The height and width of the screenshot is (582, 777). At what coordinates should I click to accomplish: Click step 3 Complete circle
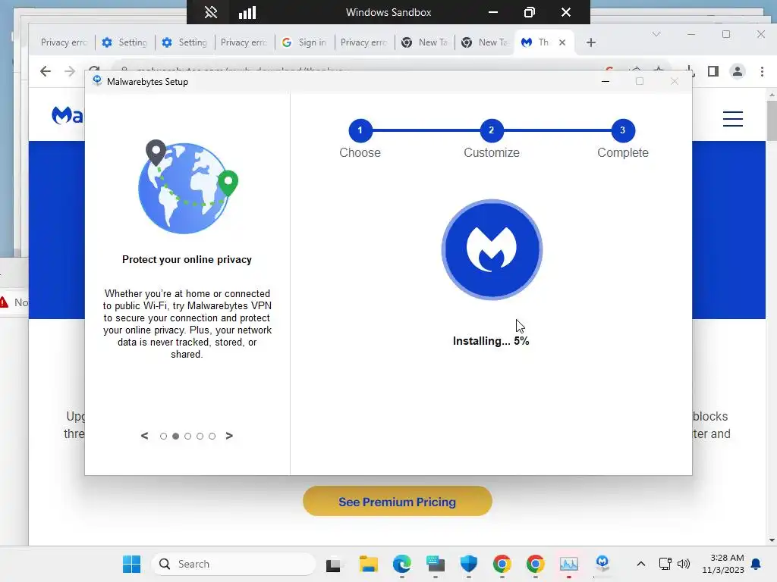click(x=623, y=130)
